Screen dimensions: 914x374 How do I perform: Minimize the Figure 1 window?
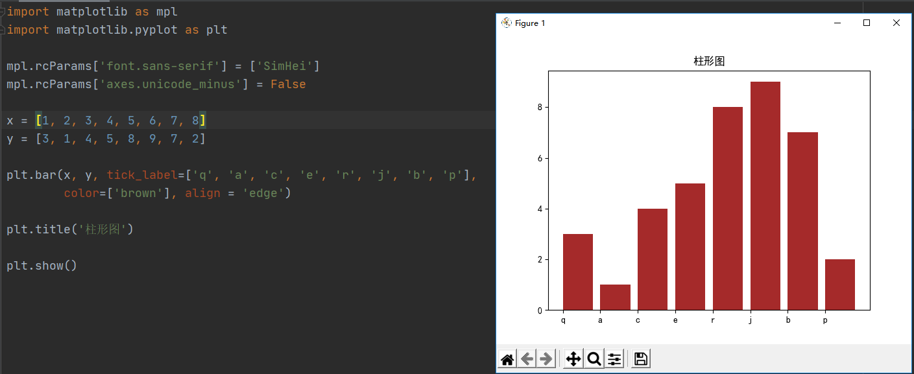pyautogui.click(x=837, y=23)
